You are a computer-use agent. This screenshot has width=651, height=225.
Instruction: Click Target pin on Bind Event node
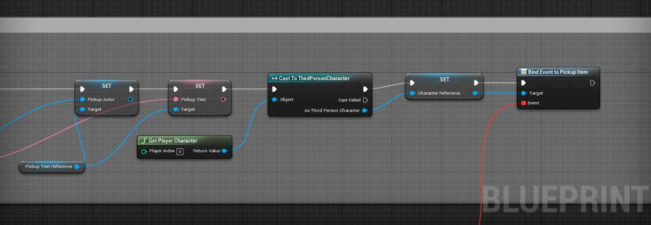(524, 93)
